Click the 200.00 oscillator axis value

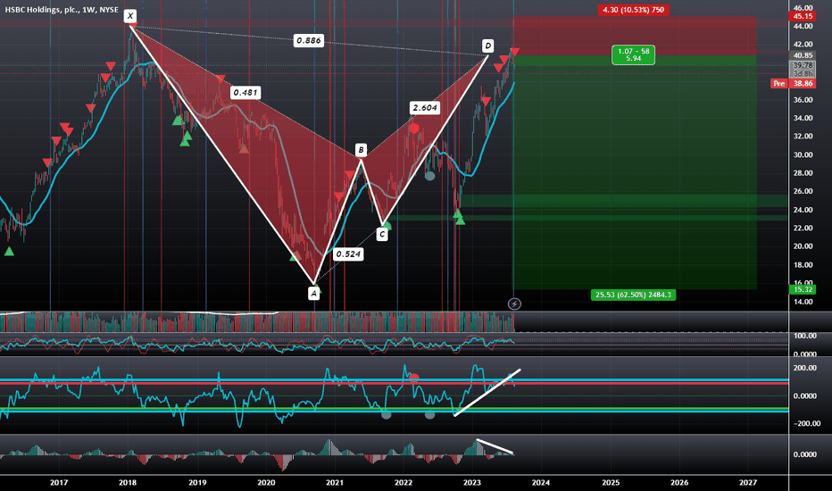(x=804, y=367)
